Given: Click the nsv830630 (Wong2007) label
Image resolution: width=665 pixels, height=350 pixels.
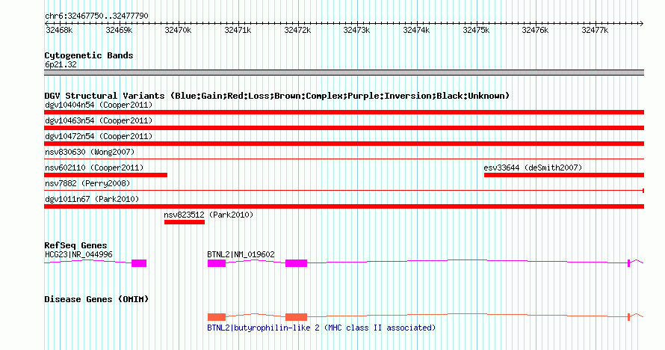Looking at the screenshot, I should click(x=90, y=152).
